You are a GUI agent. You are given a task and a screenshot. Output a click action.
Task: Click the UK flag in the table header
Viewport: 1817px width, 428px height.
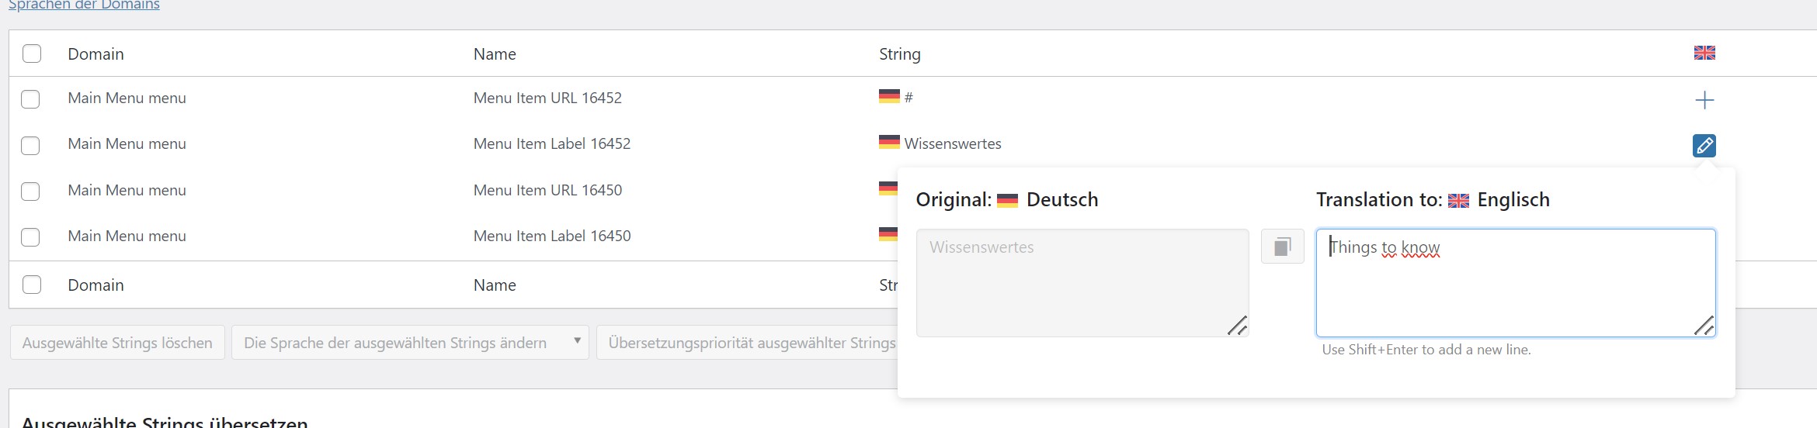[x=1704, y=53]
